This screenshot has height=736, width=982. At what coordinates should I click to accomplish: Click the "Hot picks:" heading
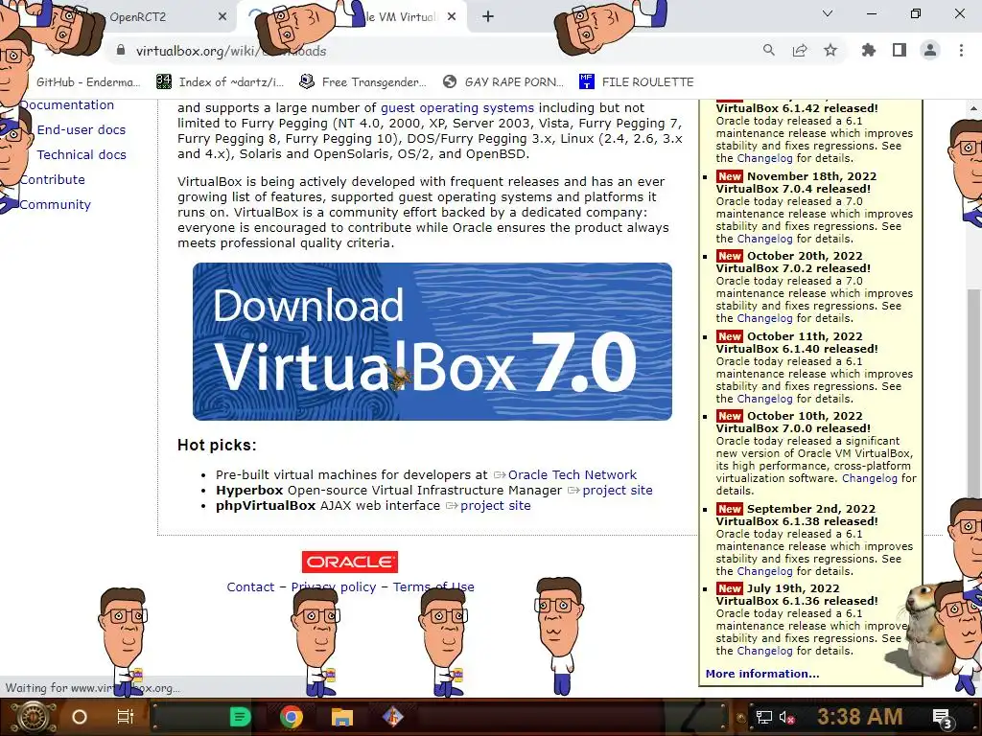(217, 445)
